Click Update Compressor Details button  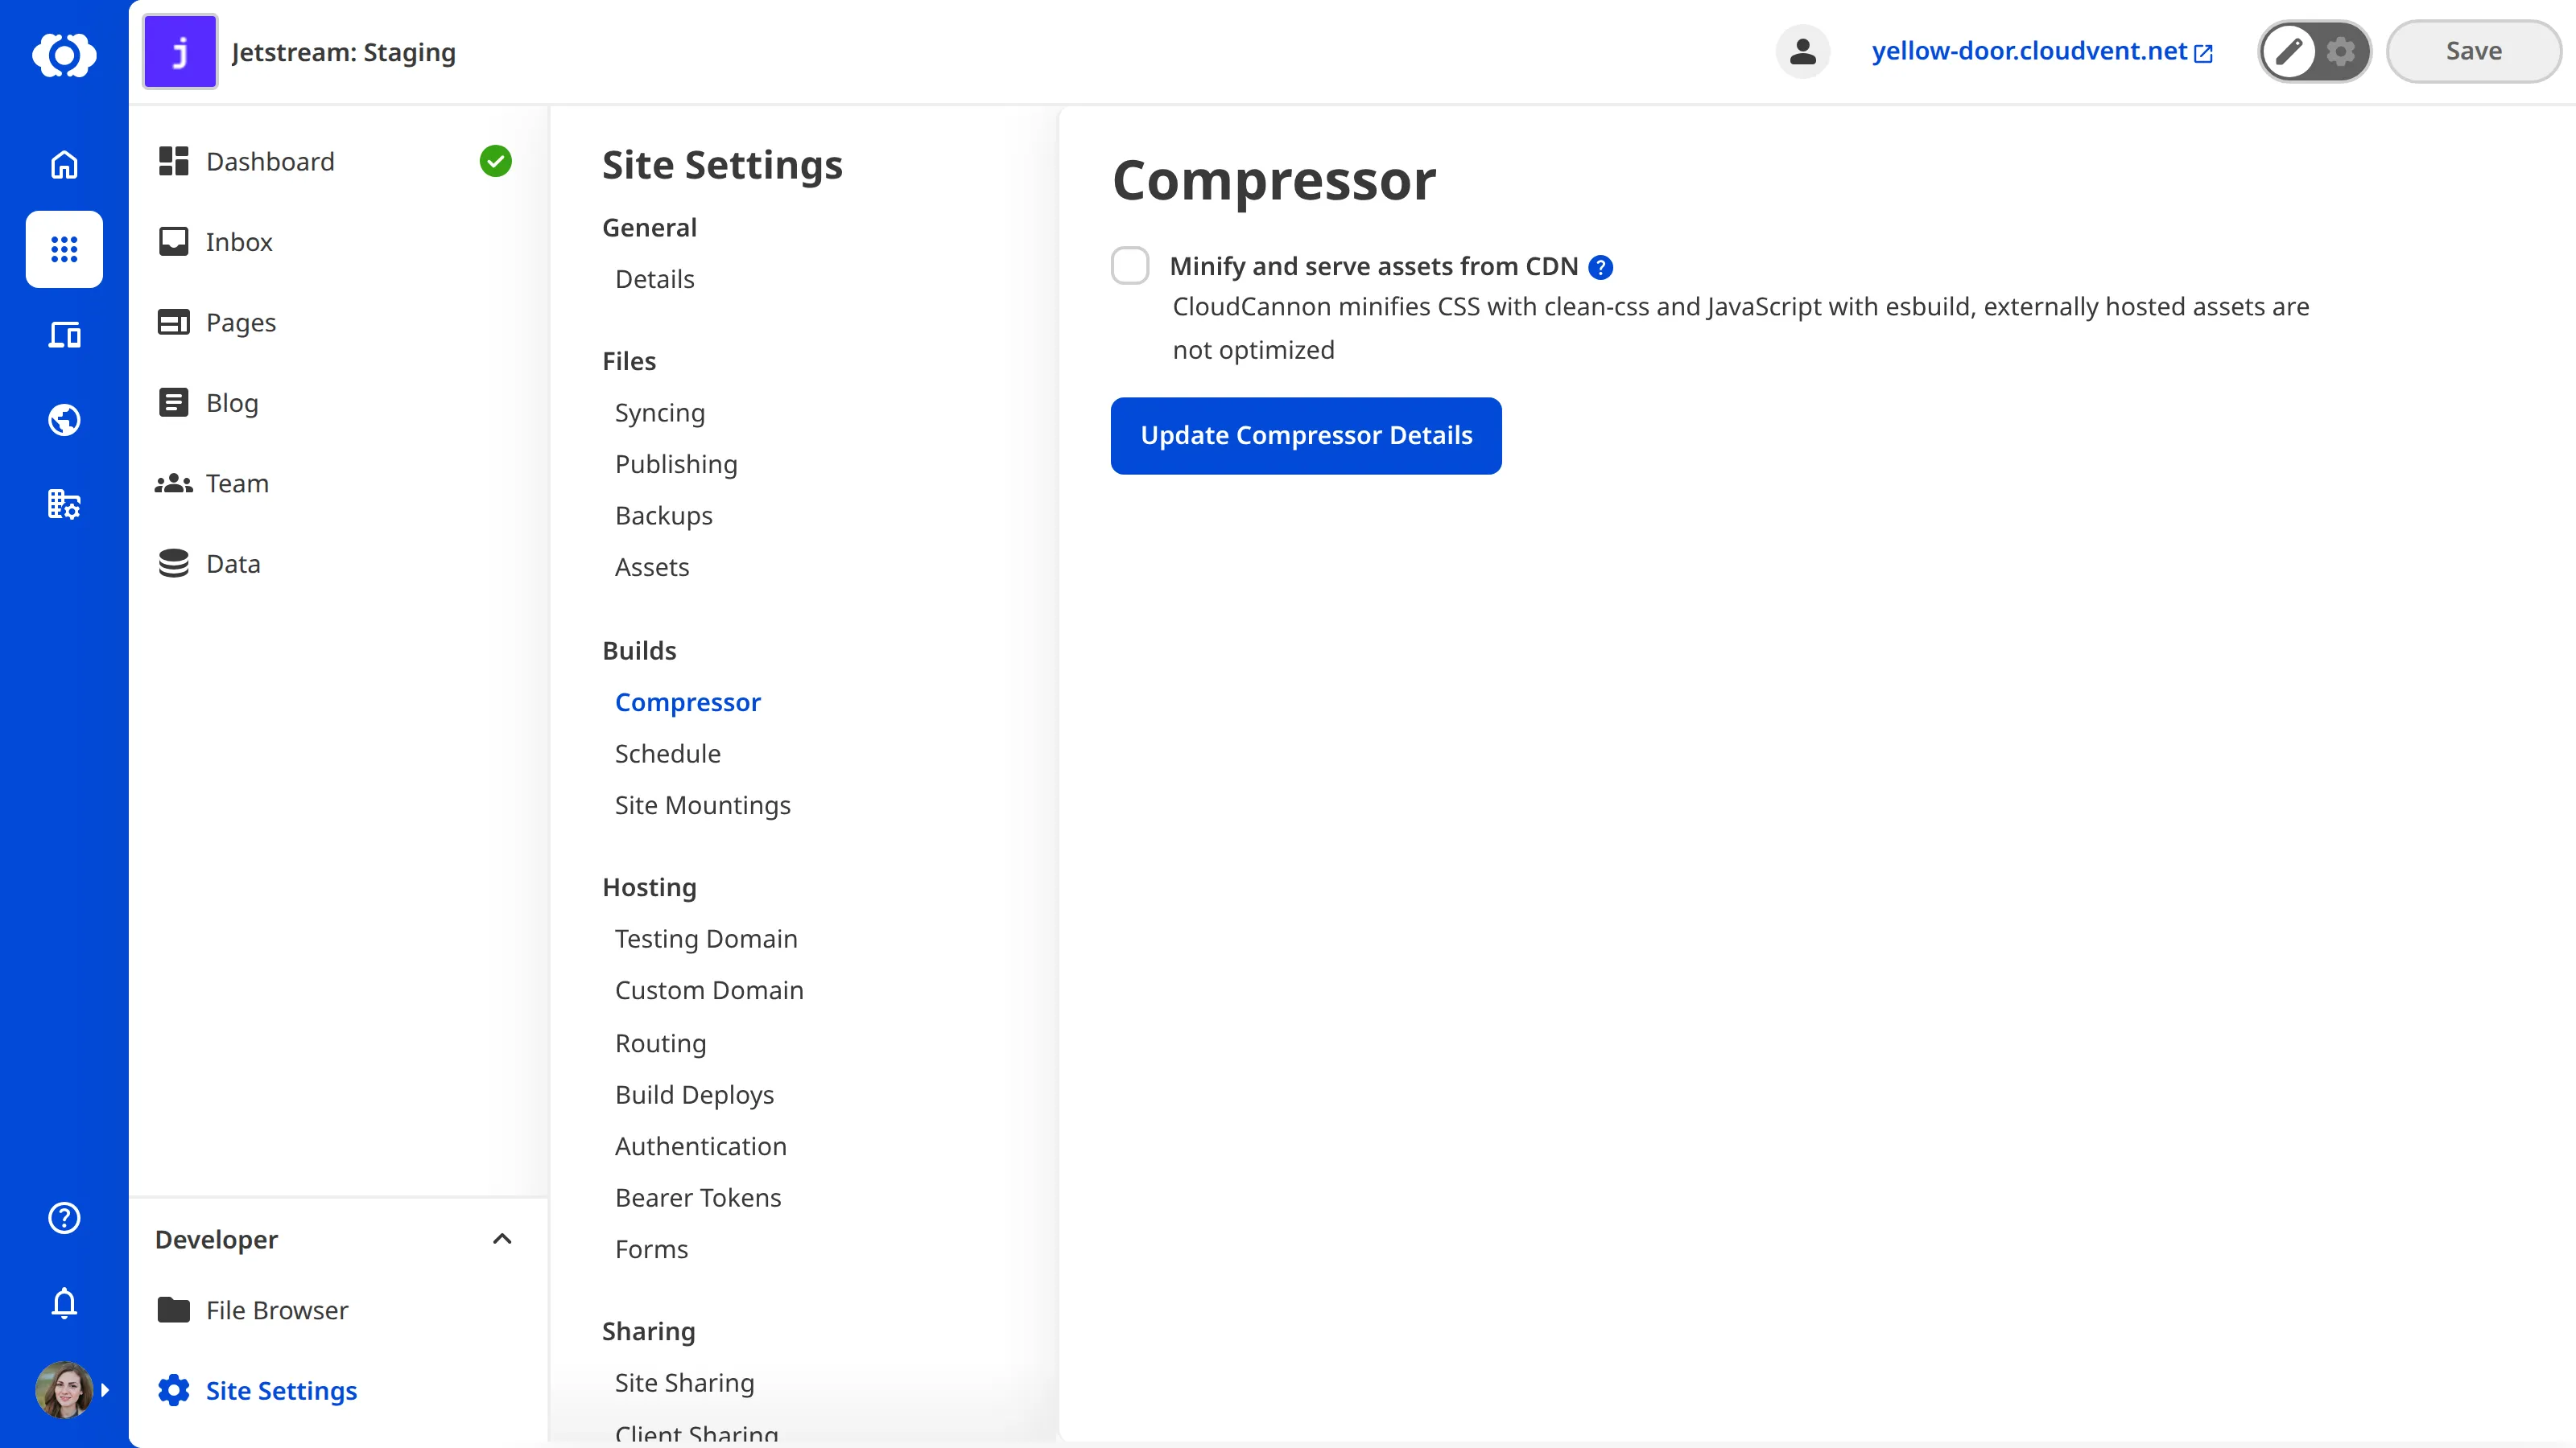[x=1306, y=436]
